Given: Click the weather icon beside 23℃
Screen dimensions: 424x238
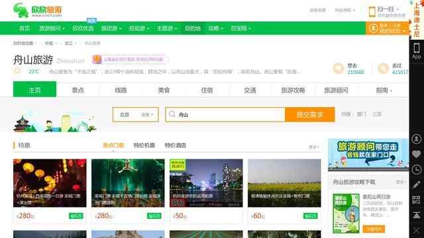Looking at the screenshot, I should pyautogui.click(x=17, y=71).
